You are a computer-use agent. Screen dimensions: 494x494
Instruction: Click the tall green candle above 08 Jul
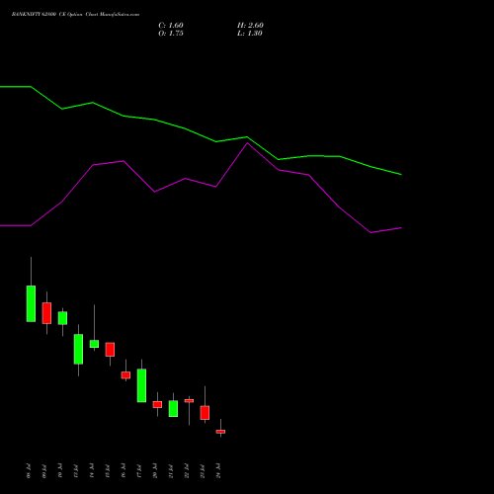coord(31,303)
